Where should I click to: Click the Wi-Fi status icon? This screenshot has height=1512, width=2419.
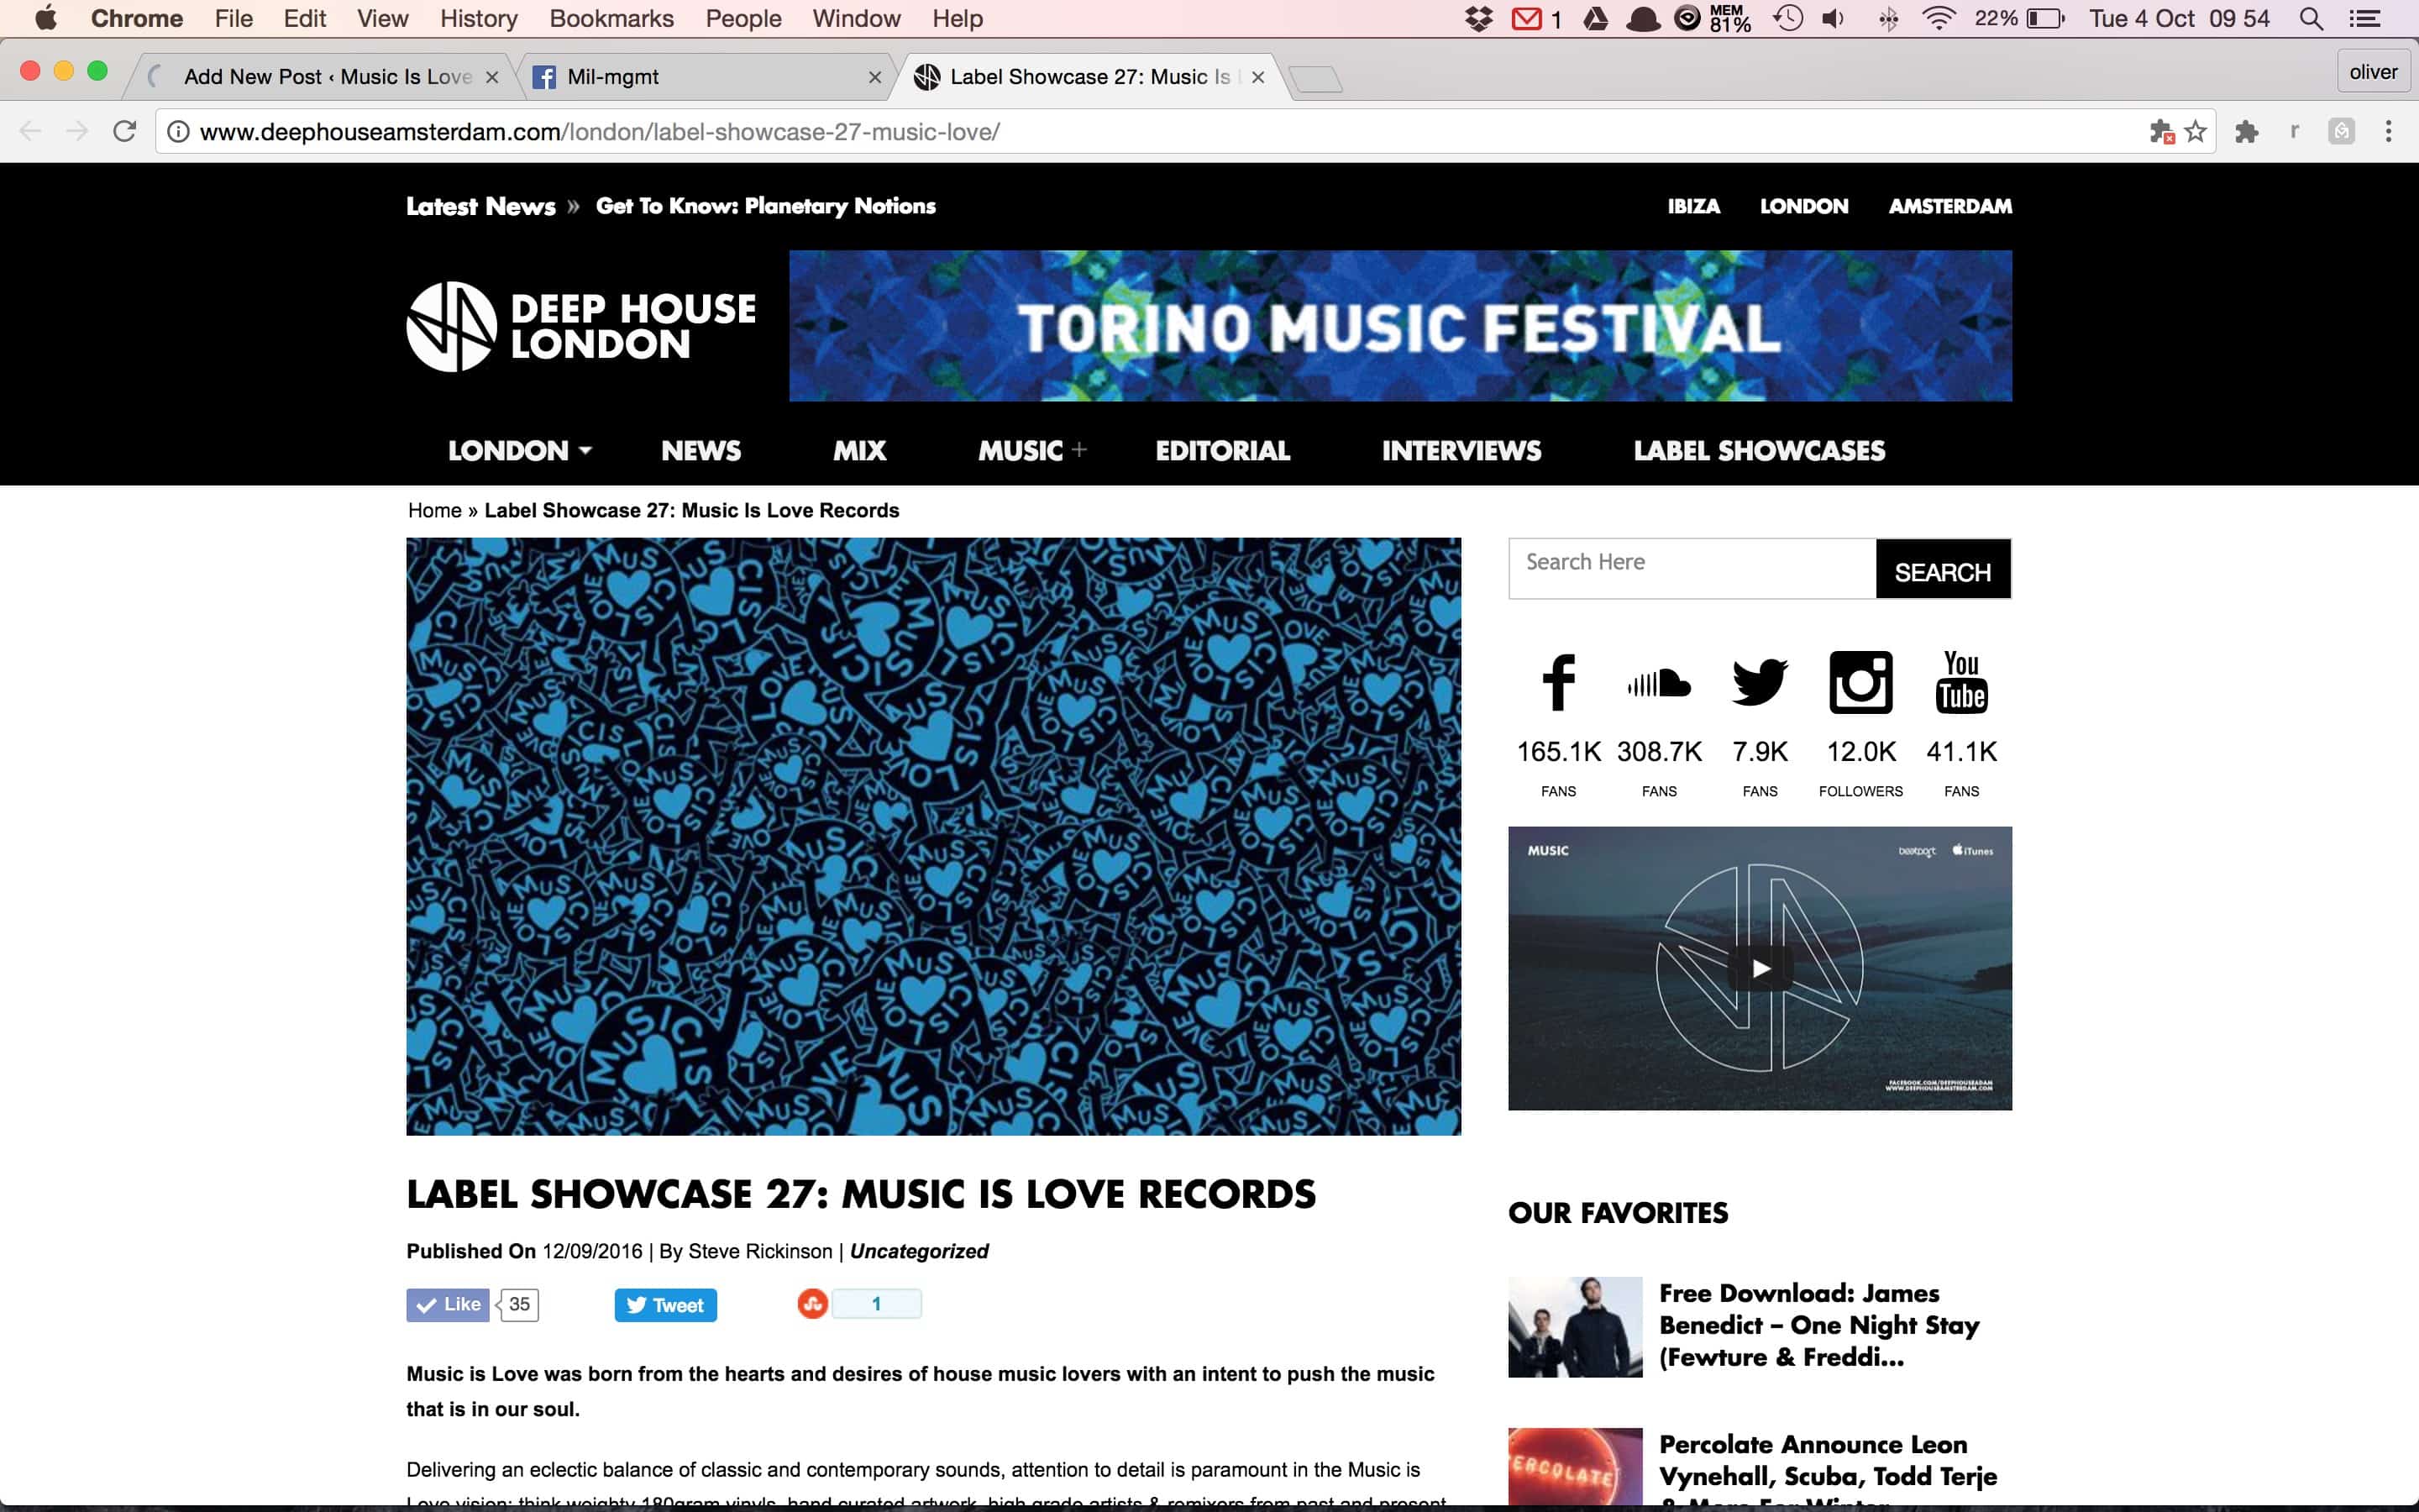coord(1939,18)
